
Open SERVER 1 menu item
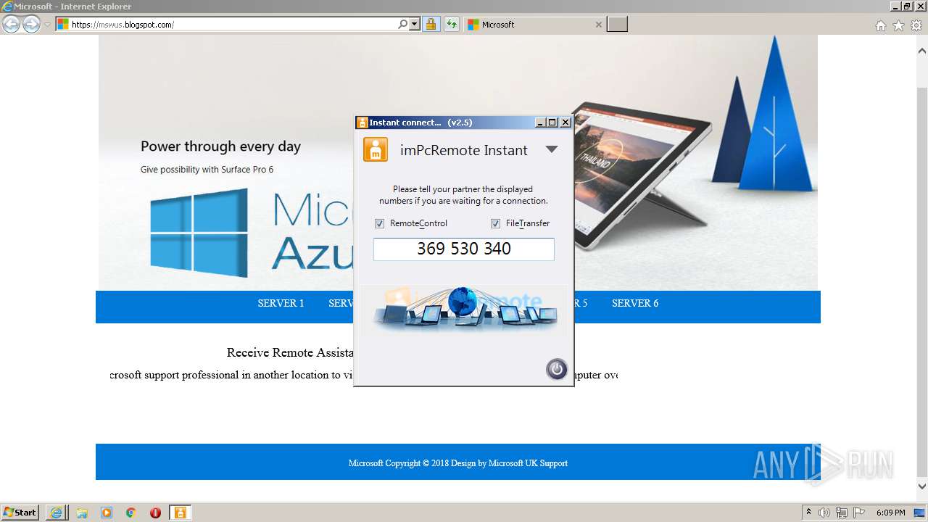[281, 303]
